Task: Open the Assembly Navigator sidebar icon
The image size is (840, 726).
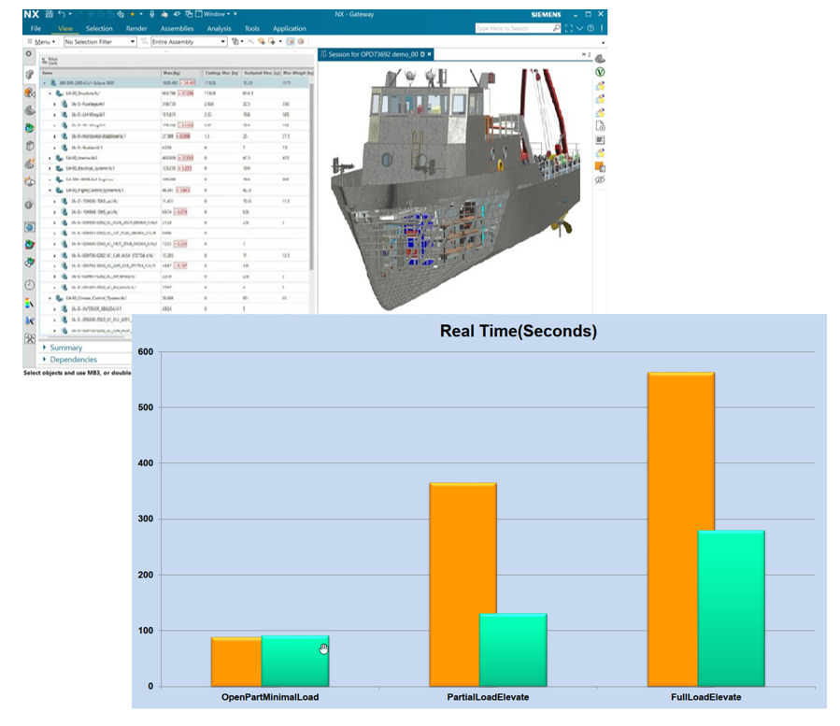Action: 30,92
